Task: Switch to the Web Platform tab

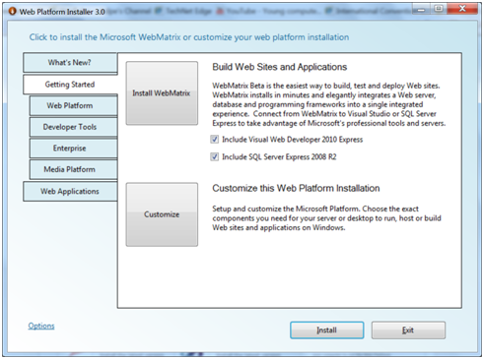Action: (73, 105)
